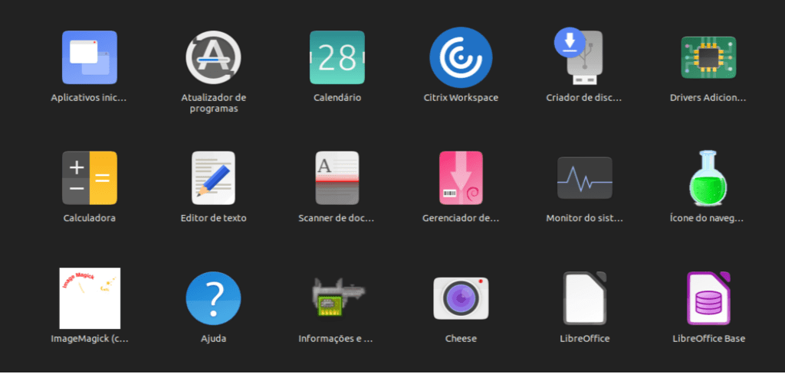Launch Citrix Workspace icon
The image size is (785, 374).
coord(461,57)
